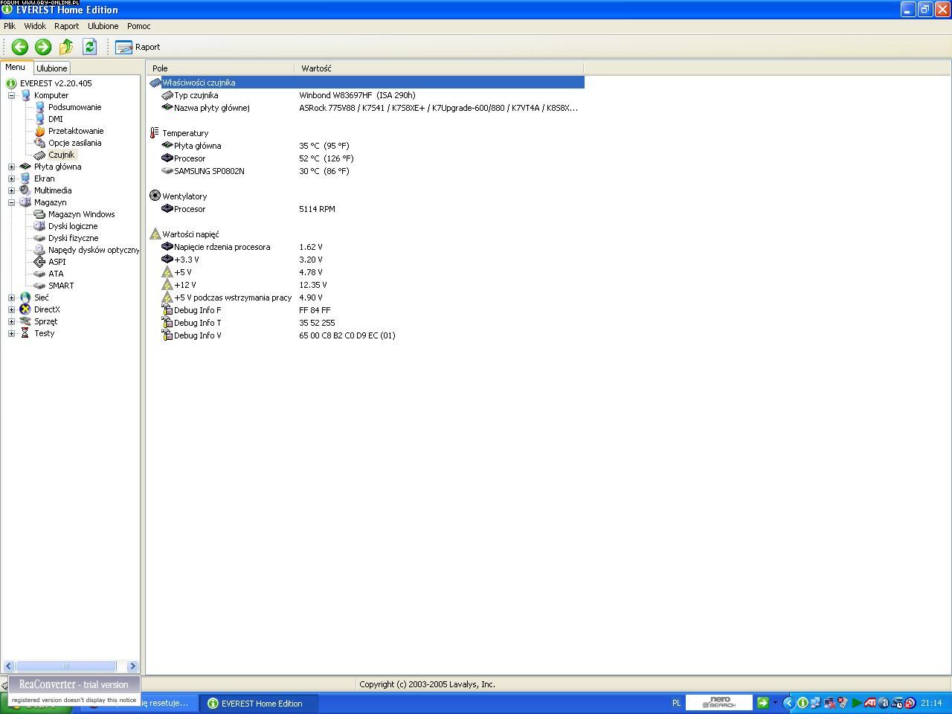Collapse the Komputer tree node
Viewport: 952px width, 714px height.
click(x=11, y=95)
